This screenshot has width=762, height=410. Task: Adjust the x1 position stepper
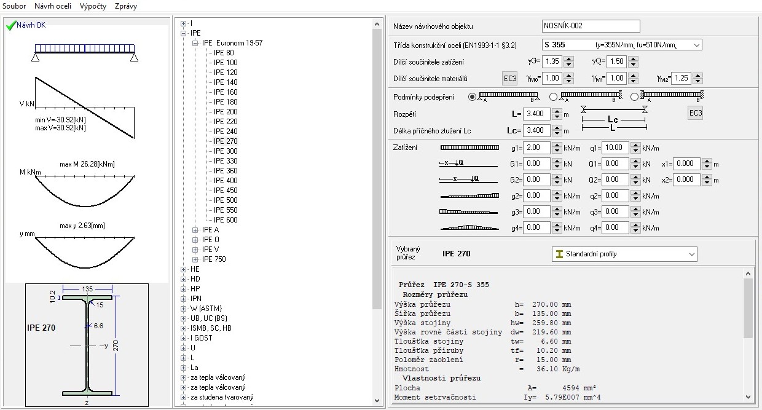pyautogui.click(x=707, y=164)
